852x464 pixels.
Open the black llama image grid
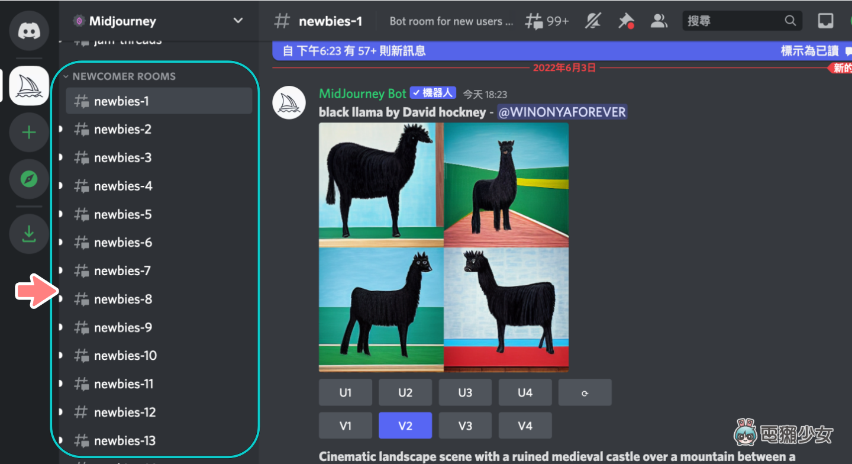pos(444,247)
